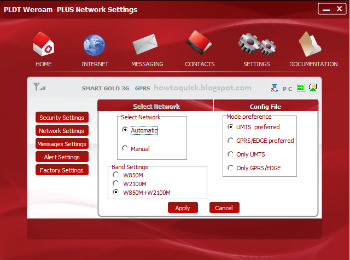Click the green arrow status icon
The image size is (350, 260).
click(301, 88)
